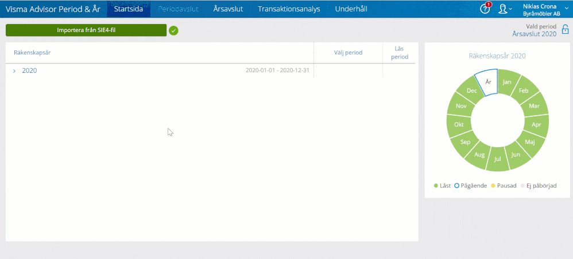573x259 pixels.
Task: Open the user account menu icon
Action: (504, 9)
